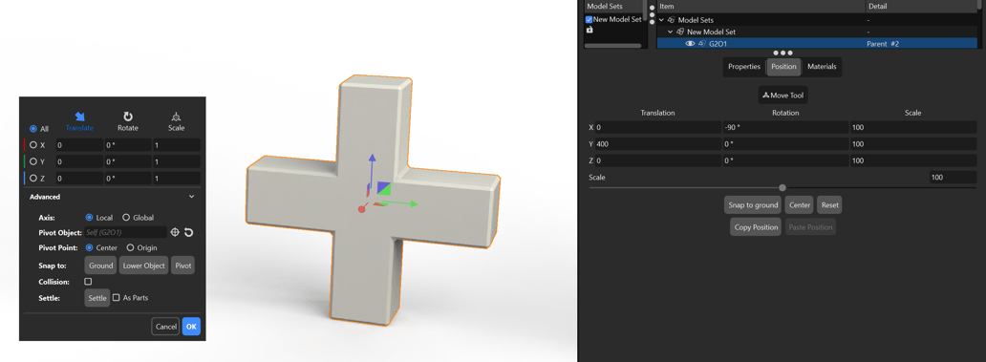Cancel the move dialog
Screen dimensions: 986x362
coord(165,327)
